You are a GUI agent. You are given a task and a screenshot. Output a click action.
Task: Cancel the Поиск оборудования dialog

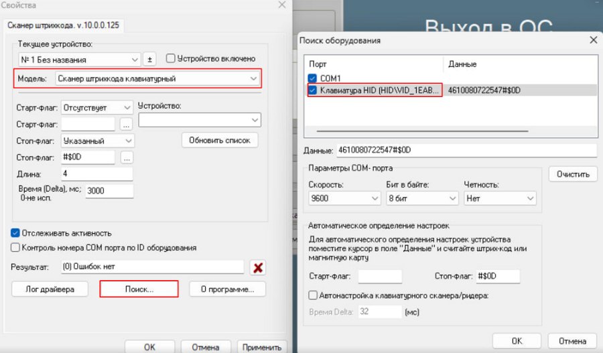tap(572, 341)
